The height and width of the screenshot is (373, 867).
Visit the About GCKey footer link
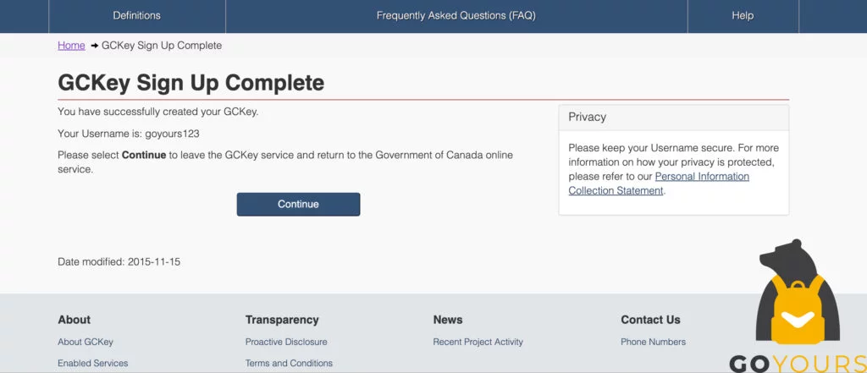pos(86,342)
